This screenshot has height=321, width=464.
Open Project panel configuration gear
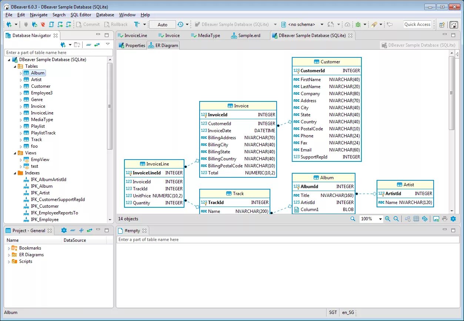point(64,230)
